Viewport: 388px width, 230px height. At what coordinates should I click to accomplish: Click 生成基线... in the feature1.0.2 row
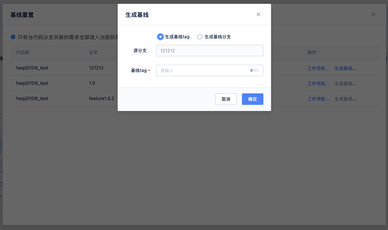pos(345,99)
